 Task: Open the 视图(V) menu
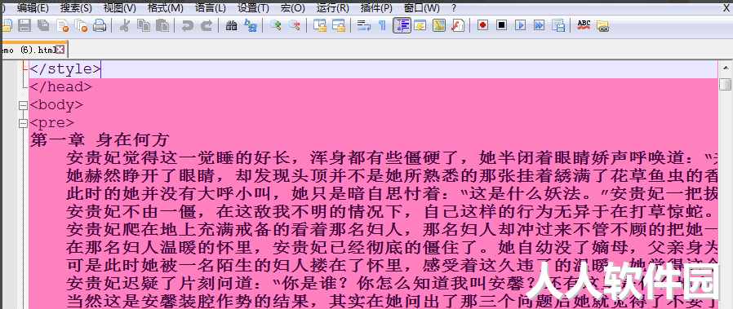pos(120,8)
